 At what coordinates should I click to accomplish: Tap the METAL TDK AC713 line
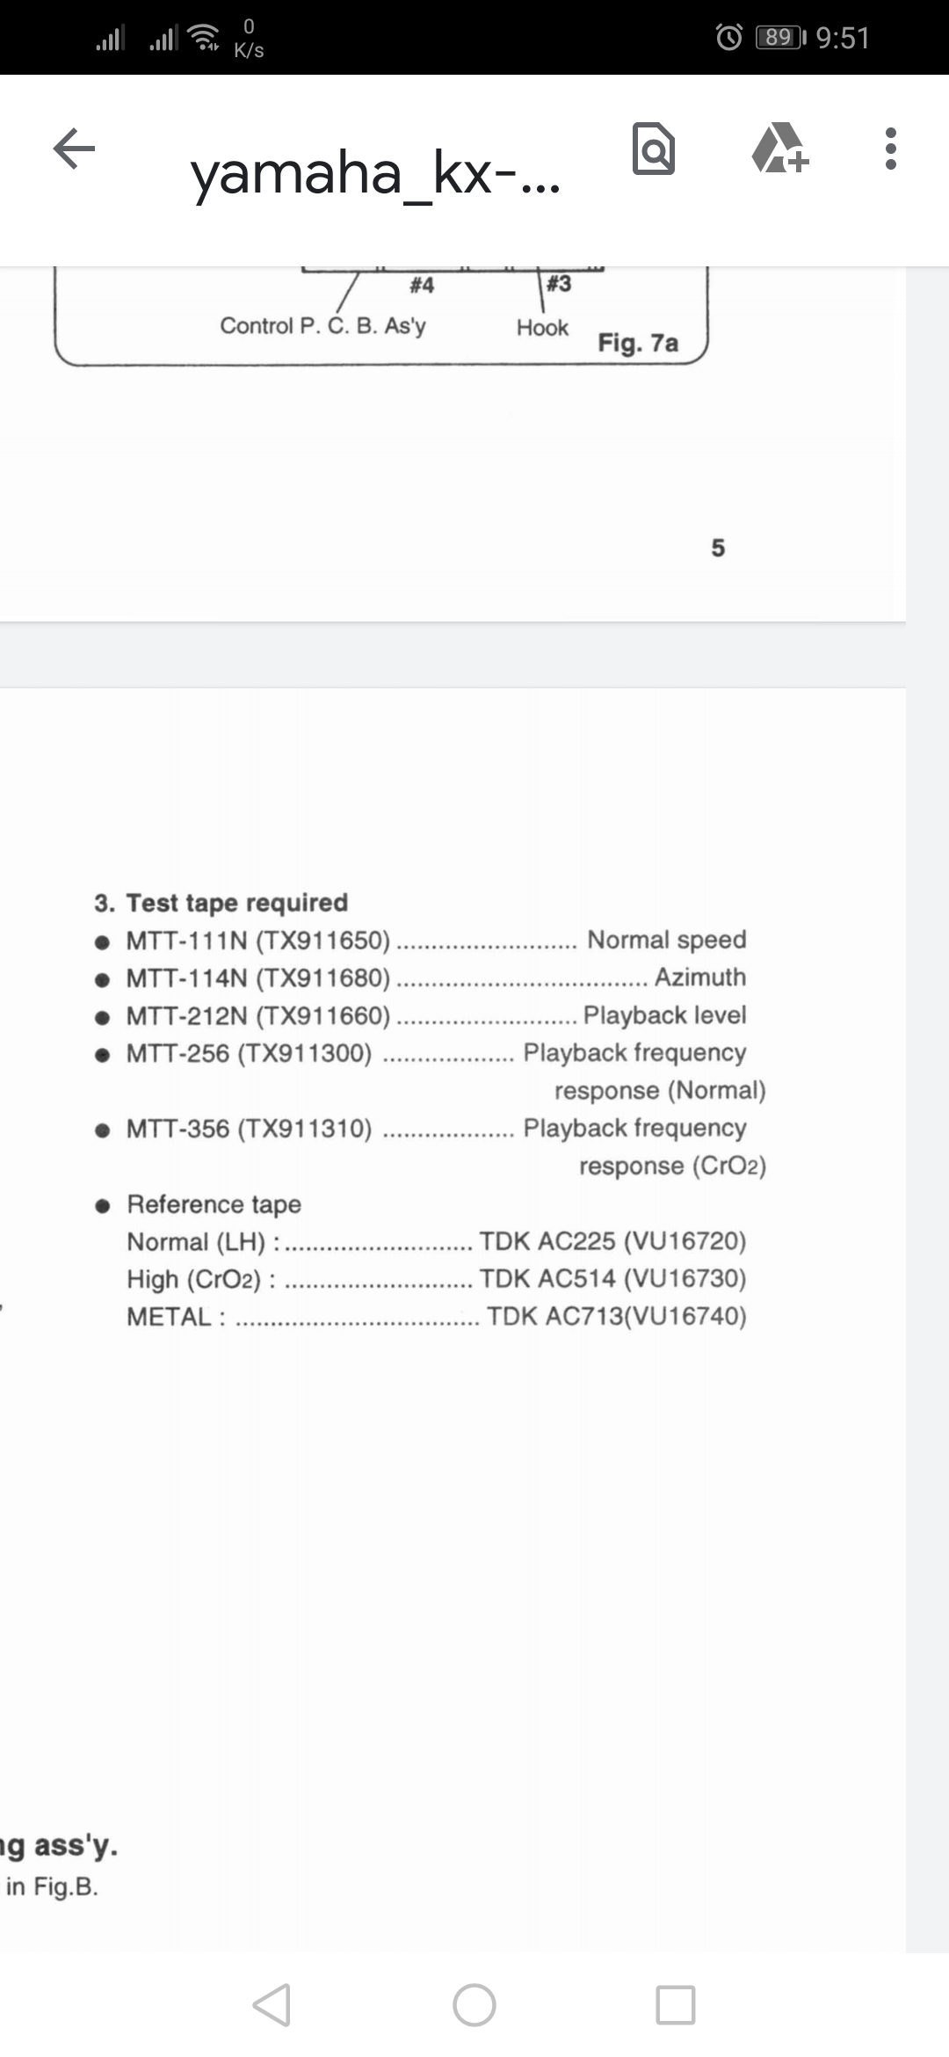(x=437, y=1317)
